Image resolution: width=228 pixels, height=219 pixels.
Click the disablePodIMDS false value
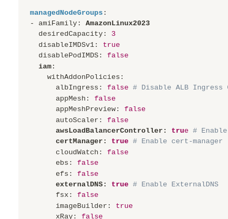pos(118,55)
